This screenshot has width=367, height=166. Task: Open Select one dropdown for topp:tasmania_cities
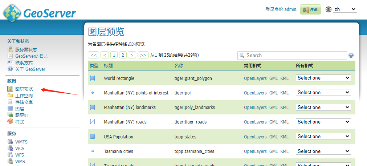[x=323, y=151]
